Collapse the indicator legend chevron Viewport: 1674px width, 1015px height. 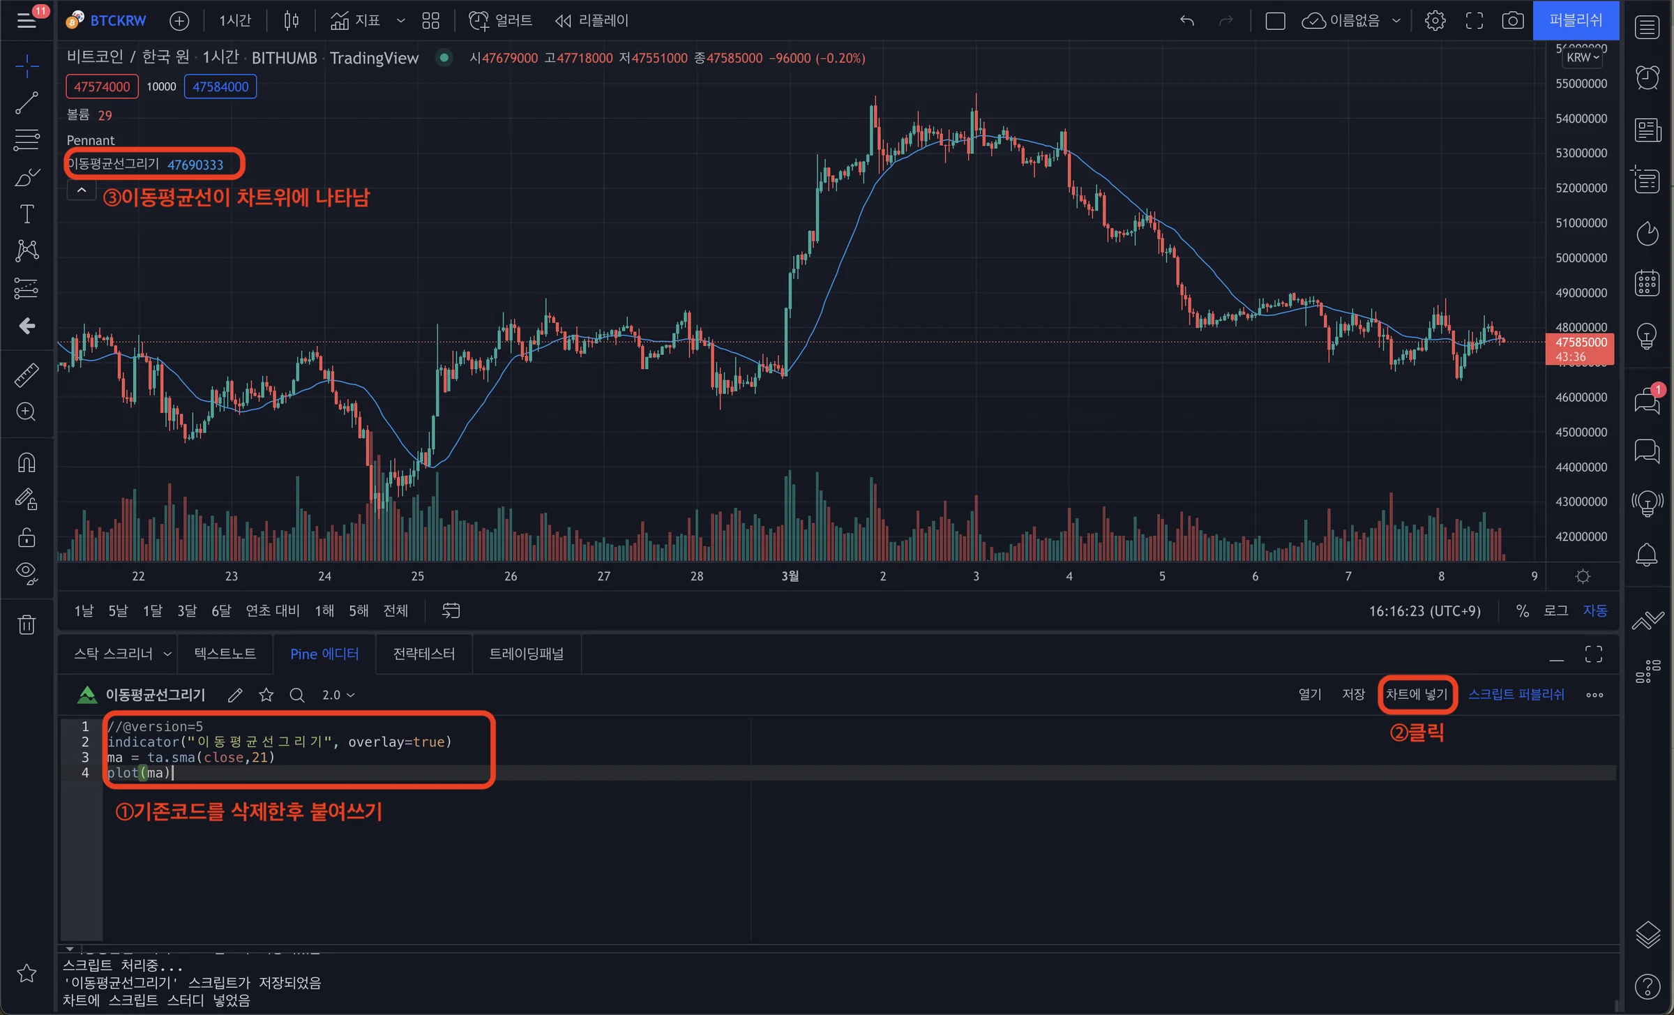(x=82, y=190)
